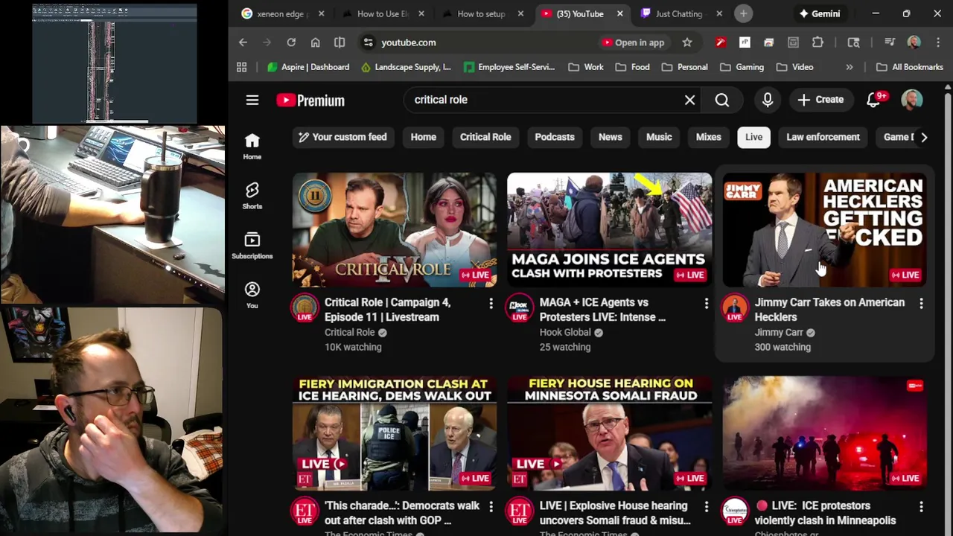
Task: Open the Aspire | Dashboard bookmark
Action: tap(308, 67)
